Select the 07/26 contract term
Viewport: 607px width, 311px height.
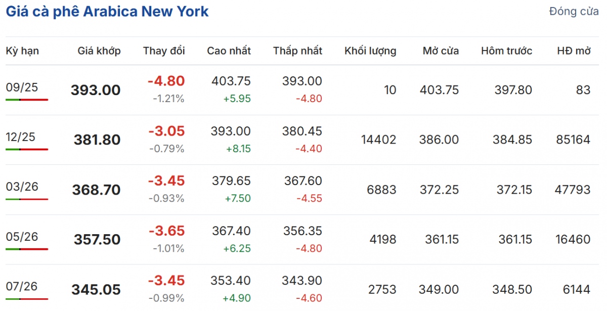coord(22,286)
